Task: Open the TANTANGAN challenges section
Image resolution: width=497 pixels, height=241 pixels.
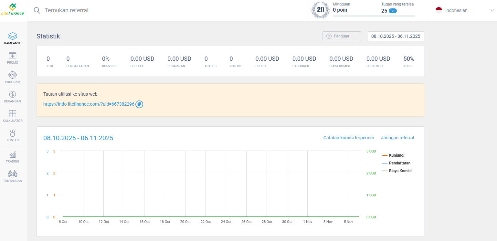Action: tap(13, 175)
